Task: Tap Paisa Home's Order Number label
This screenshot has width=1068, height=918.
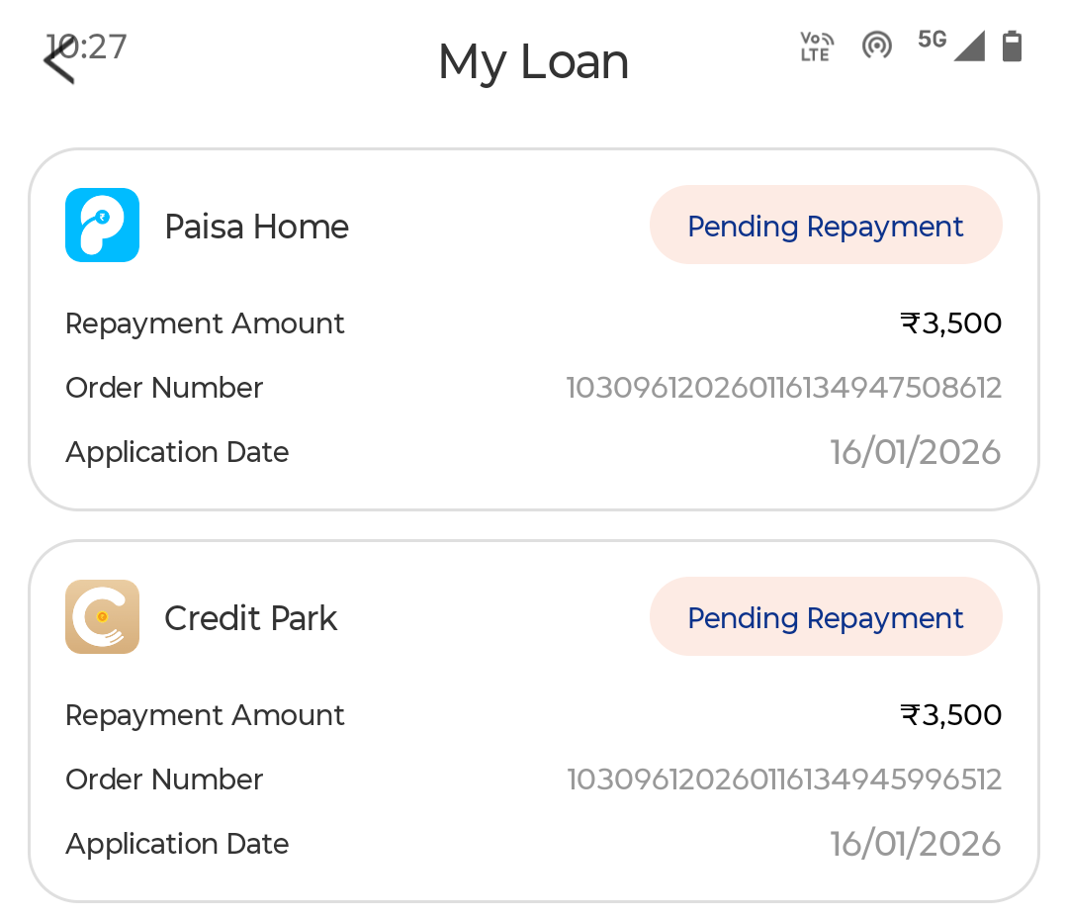Action: click(x=164, y=388)
